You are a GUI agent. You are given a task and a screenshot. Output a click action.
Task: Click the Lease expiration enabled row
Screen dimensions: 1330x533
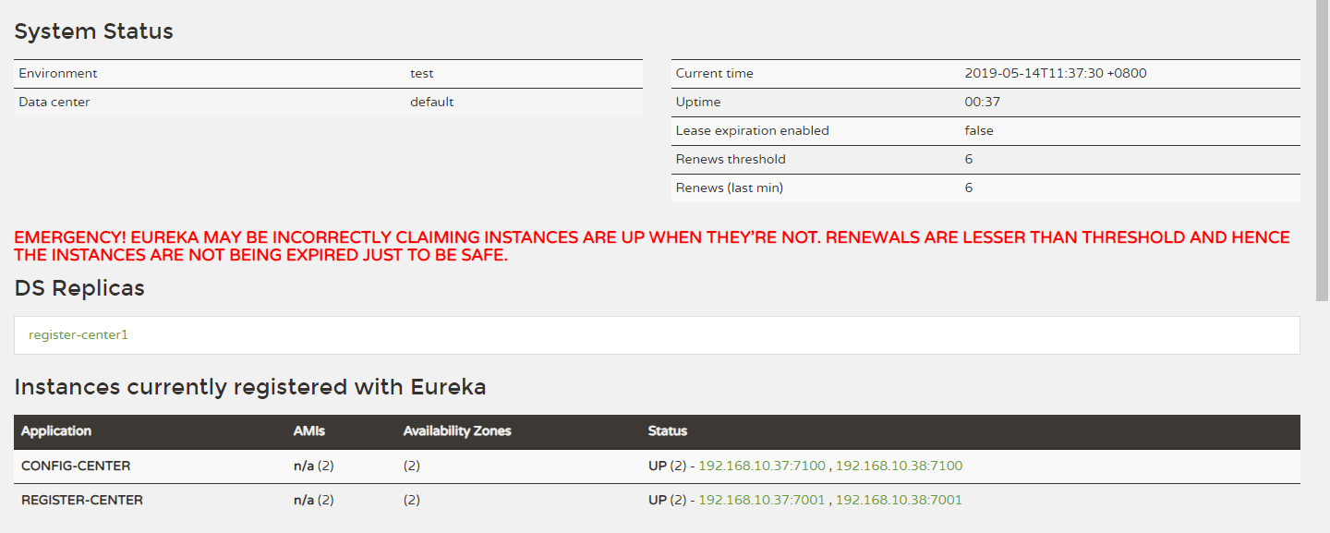[x=985, y=131]
